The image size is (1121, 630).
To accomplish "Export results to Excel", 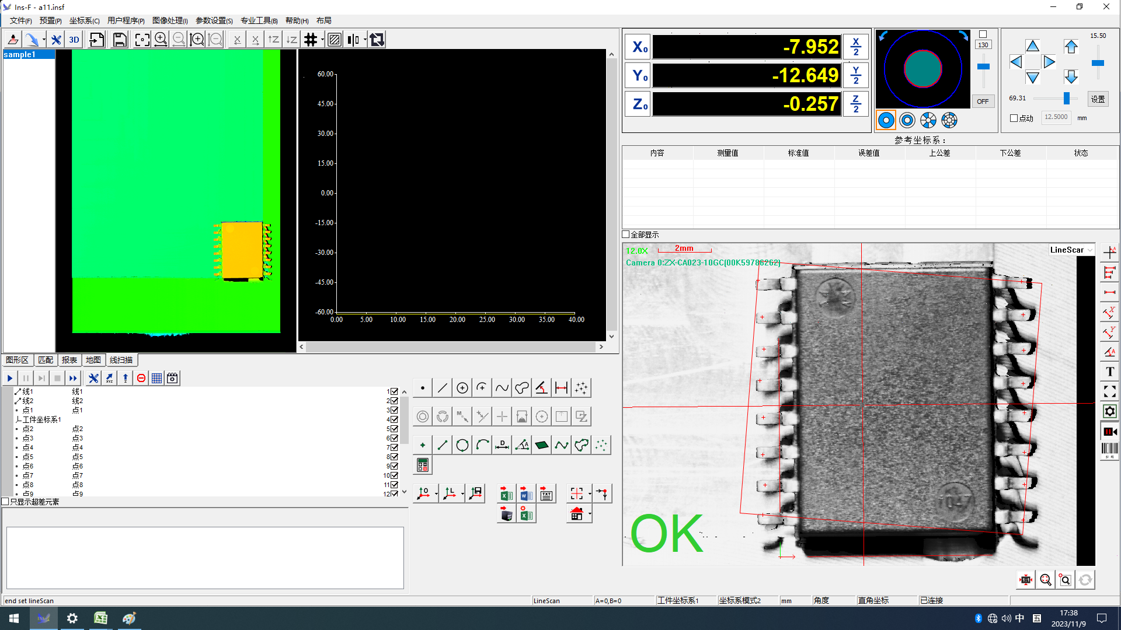I will (x=506, y=494).
